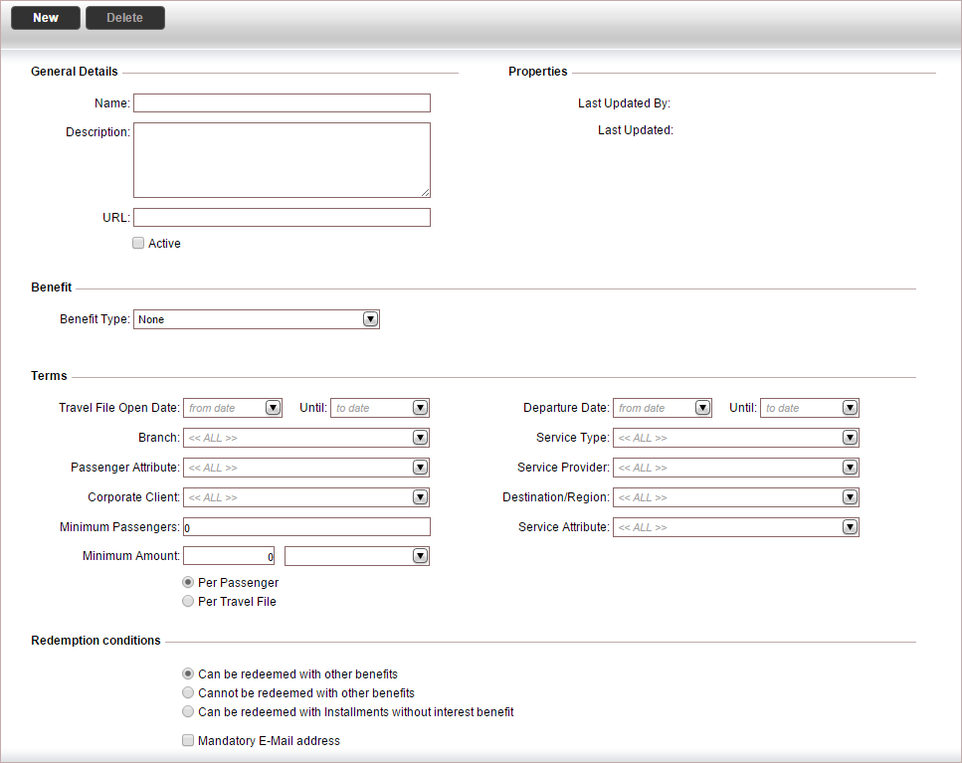Select the Per Passenger radio button
962x763 pixels.
pos(188,582)
